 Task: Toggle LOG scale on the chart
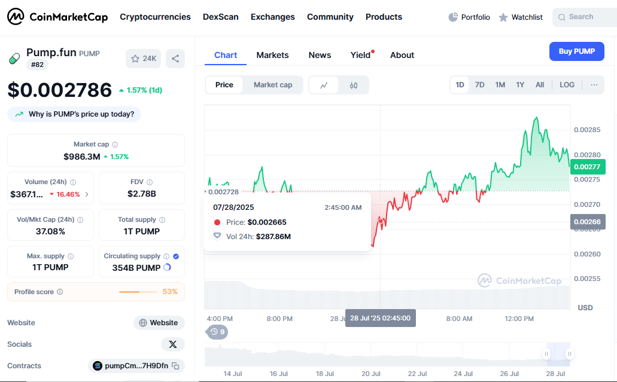pyautogui.click(x=567, y=85)
